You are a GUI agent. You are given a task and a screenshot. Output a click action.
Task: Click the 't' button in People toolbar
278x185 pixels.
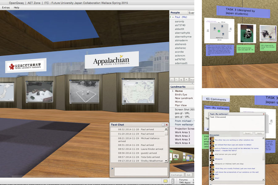181,80
